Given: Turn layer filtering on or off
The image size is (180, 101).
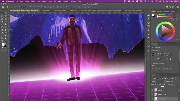Looking at the screenshot, I should click(175, 78).
